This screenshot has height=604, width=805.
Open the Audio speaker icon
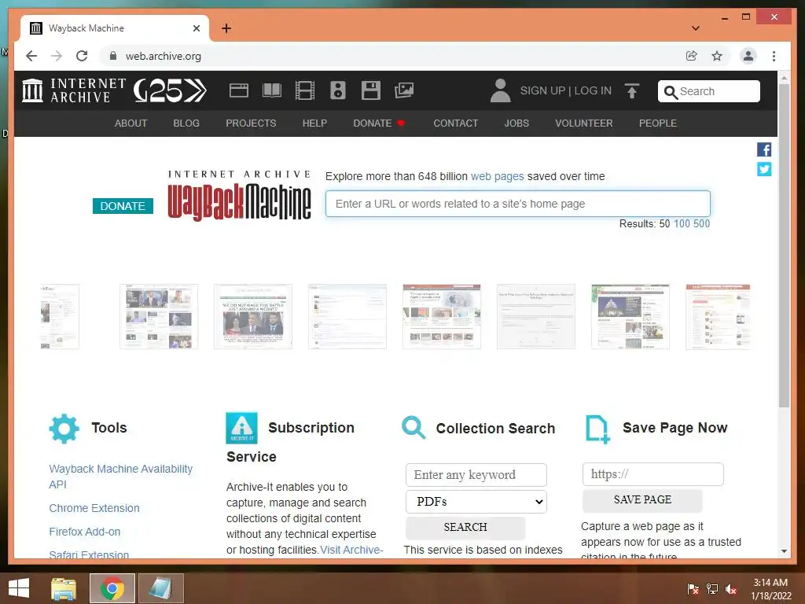tap(338, 90)
